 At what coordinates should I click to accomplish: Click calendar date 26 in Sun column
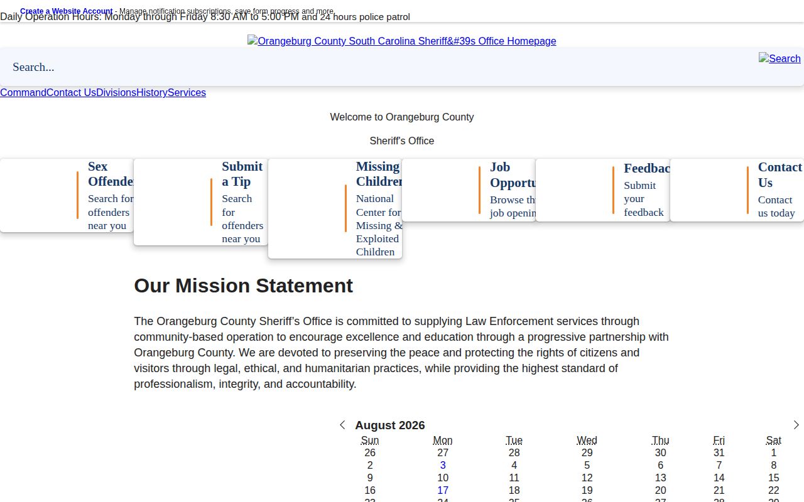[370, 452]
